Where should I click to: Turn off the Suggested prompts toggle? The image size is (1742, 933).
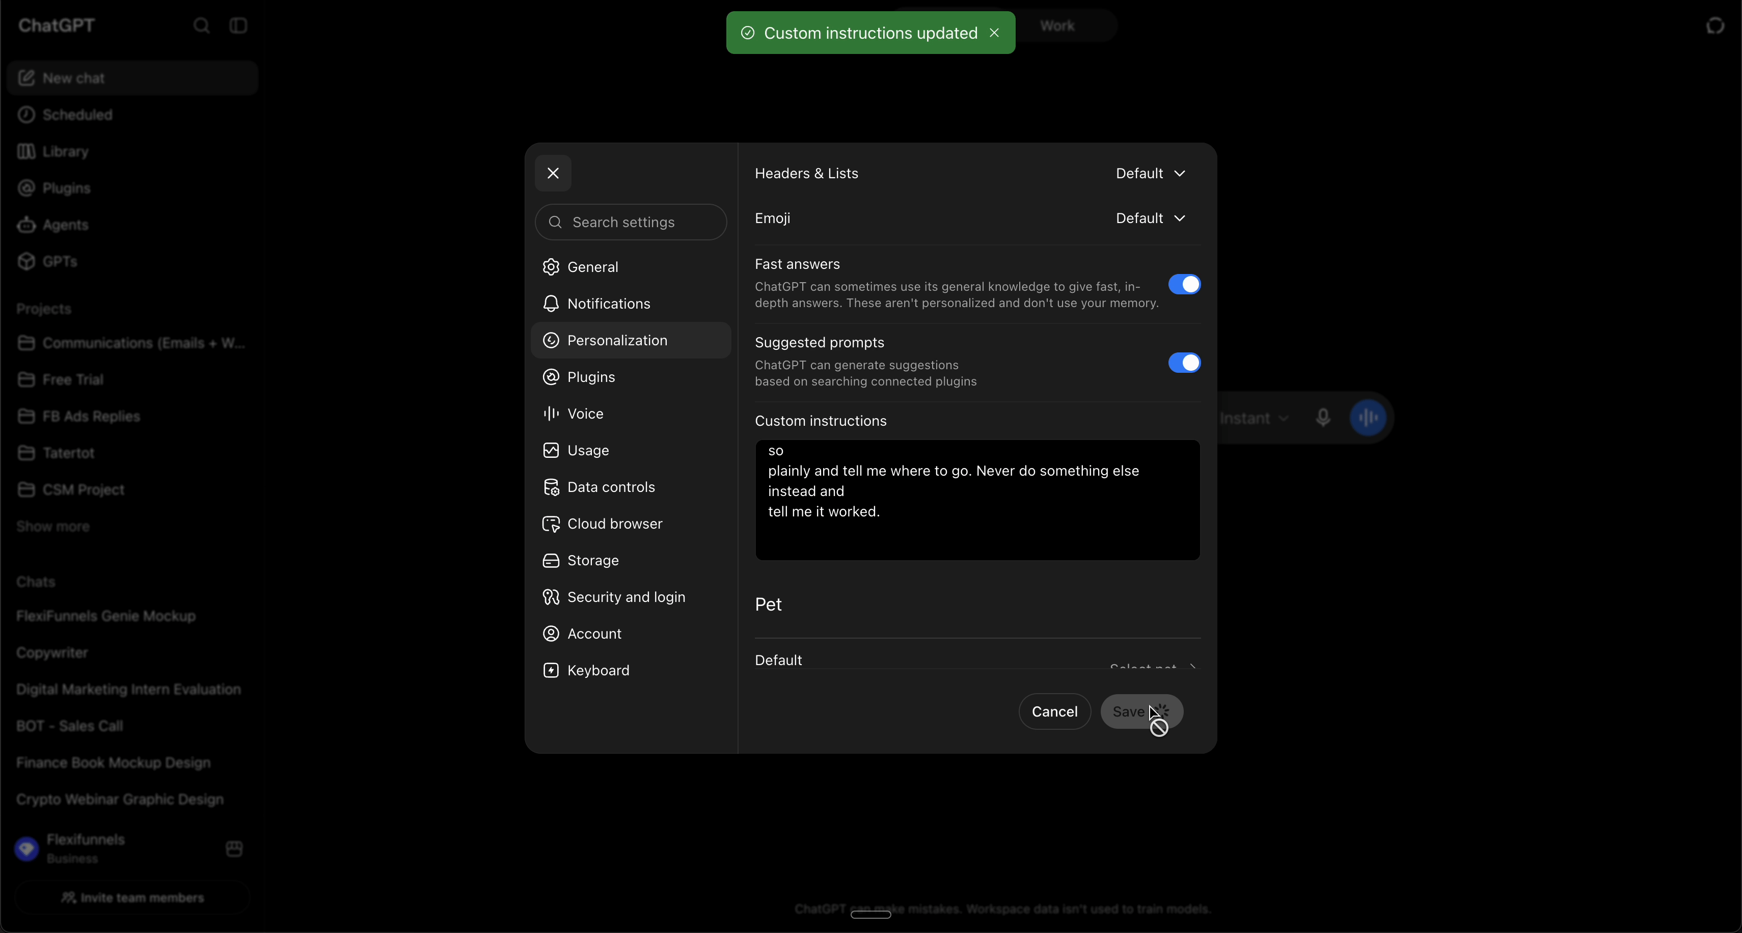pos(1184,363)
